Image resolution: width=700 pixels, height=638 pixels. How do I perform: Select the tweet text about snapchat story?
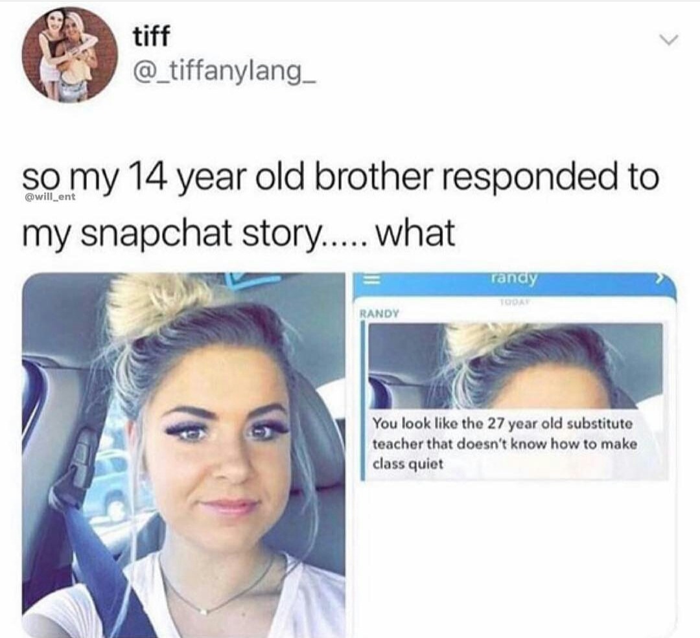point(339,204)
